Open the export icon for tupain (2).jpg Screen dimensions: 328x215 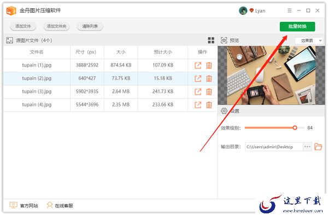pyautogui.click(x=198, y=79)
